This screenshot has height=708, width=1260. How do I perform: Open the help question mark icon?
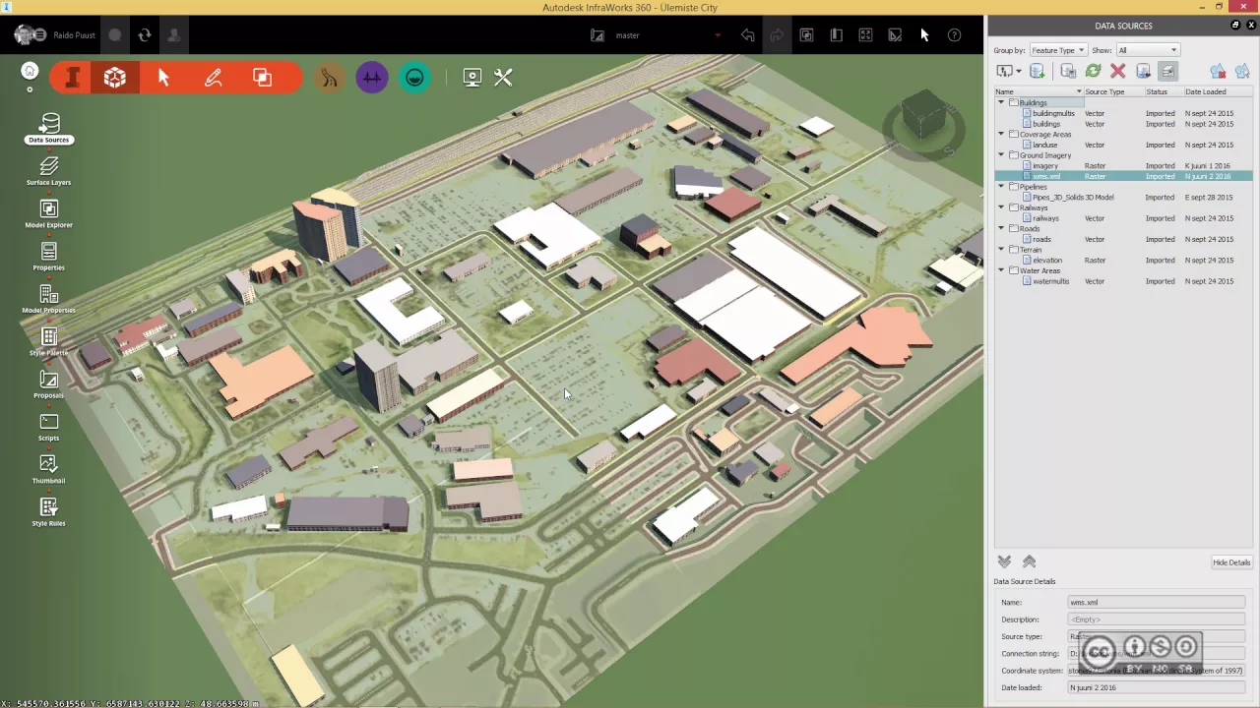[x=954, y=35]
